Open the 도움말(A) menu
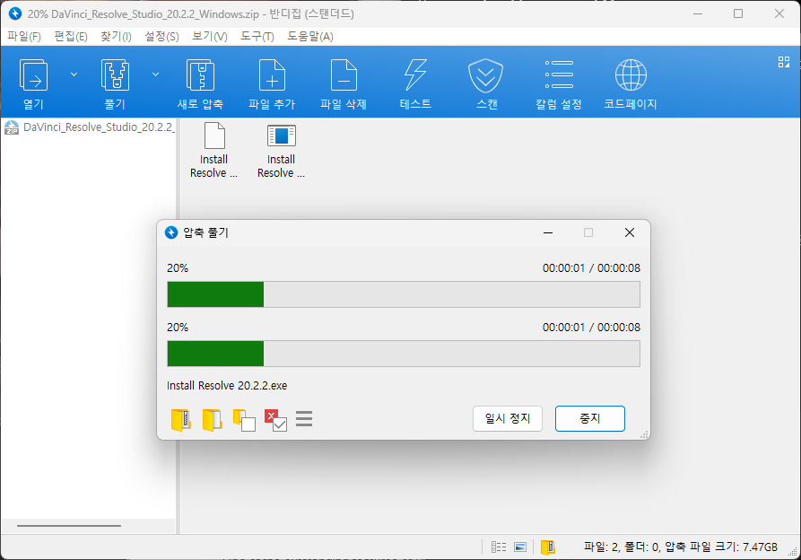 click(x=310, y=36)
